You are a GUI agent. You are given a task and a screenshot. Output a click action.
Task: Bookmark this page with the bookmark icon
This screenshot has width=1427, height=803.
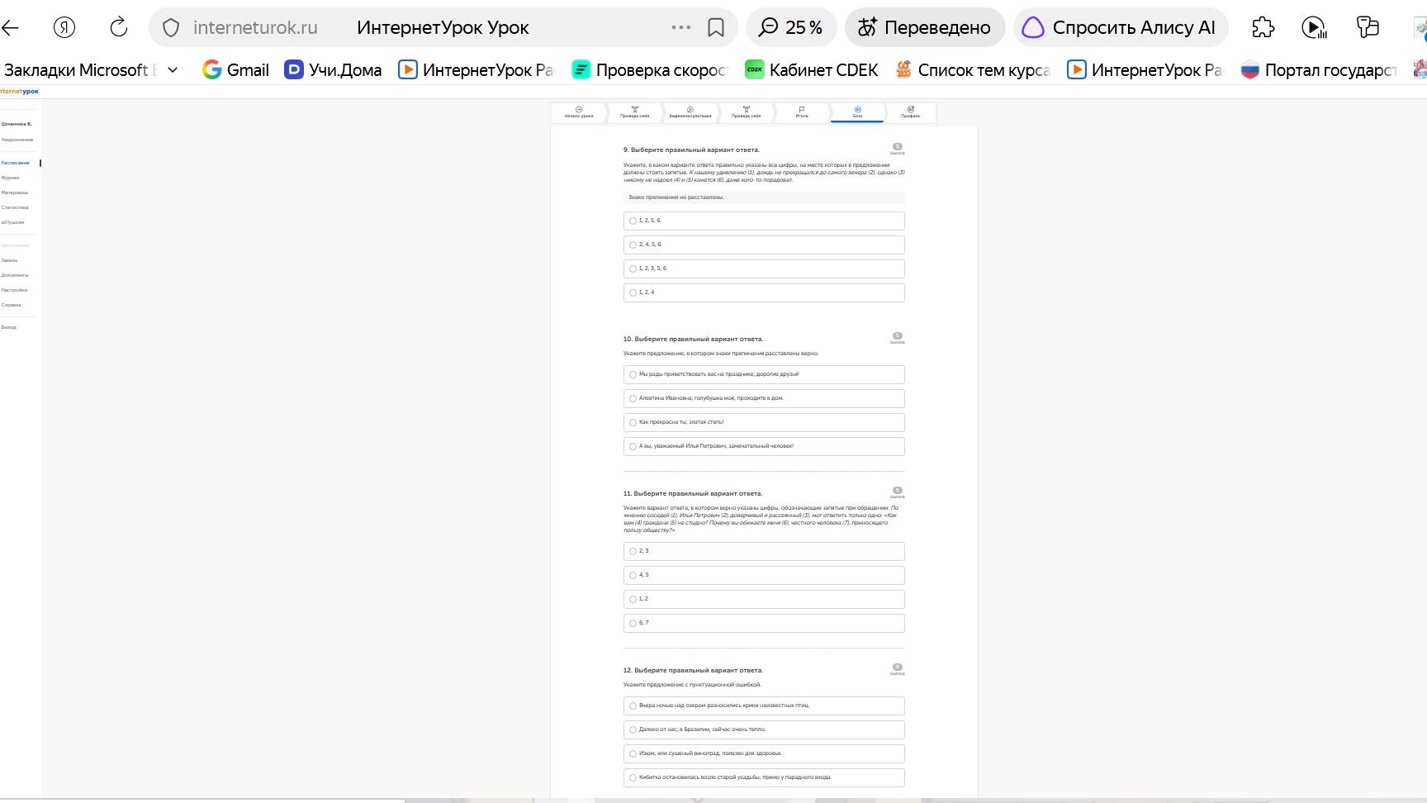pyautogui.click(x=716, y=28)
